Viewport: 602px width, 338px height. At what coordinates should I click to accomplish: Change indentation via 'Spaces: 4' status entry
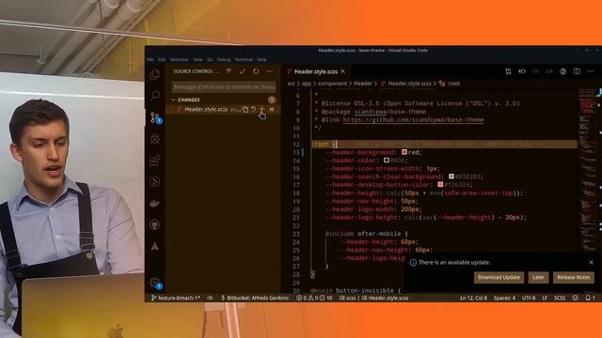pyautogui.click(x=504, y=298)
